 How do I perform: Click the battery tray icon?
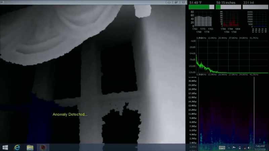240,148
